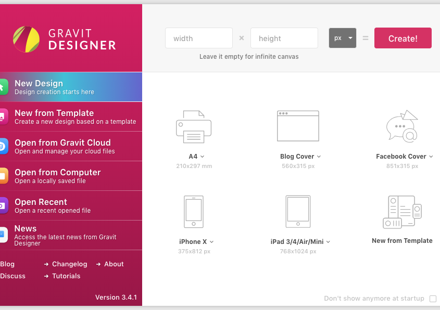Select the A4 printer preset icon
Image resolution: width=440 pixels, height=310 pixels.
tap(194, 127)
